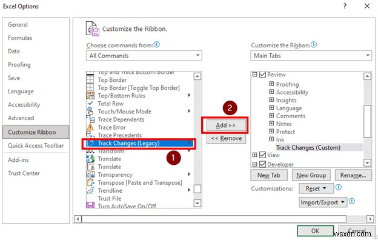Click the ribbon tree scroll down arrow
This screenshot has height=240, width=378.
point(367,163)
